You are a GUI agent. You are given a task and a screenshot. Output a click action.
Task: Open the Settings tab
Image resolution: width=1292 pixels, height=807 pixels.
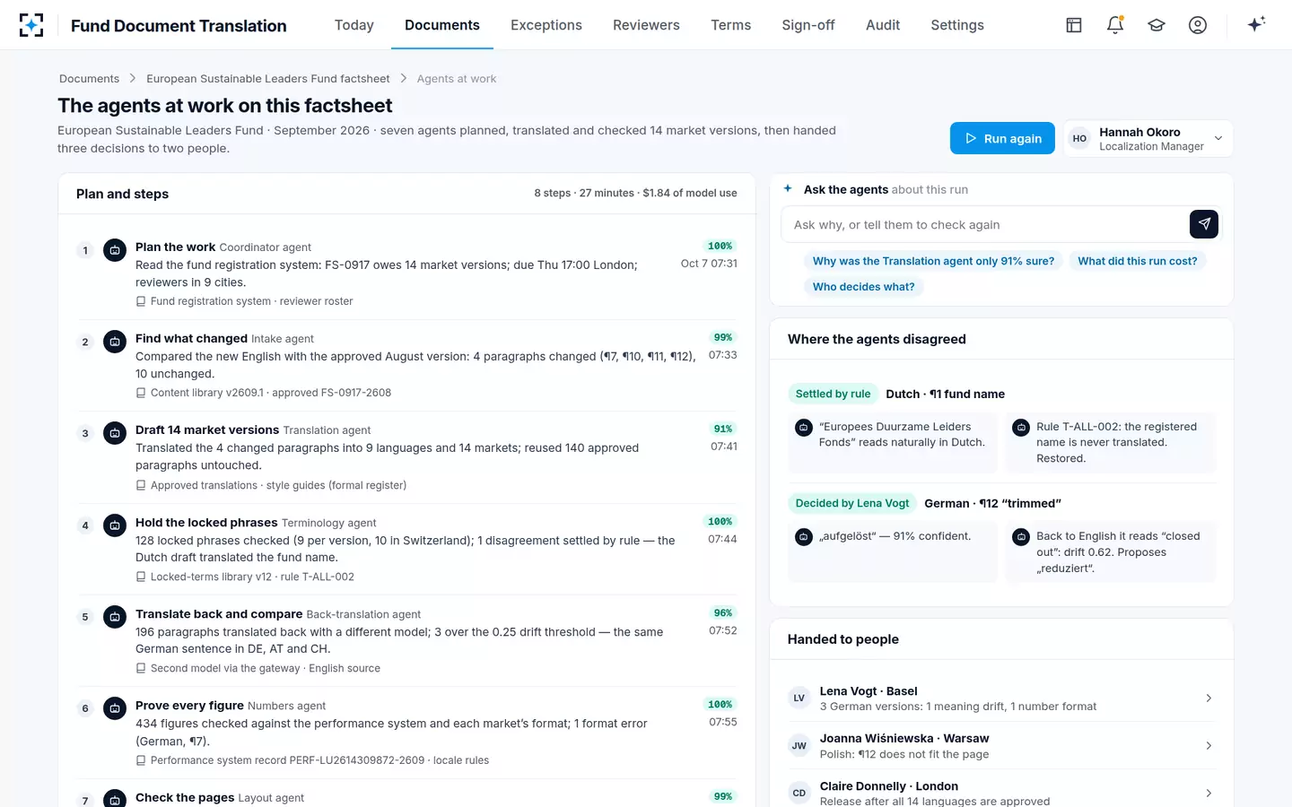[x=957, y=25]
